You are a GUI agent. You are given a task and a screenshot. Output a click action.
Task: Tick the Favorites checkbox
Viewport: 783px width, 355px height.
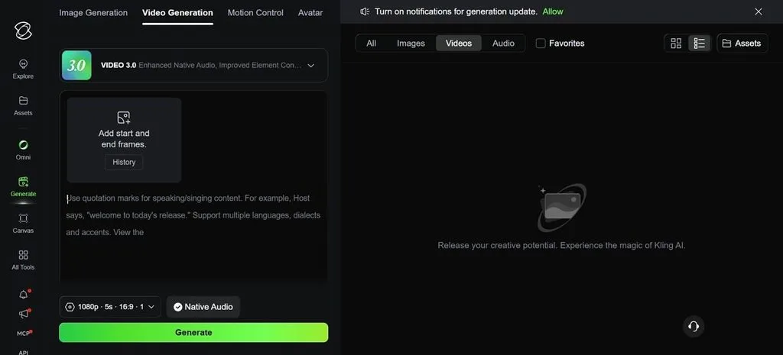[x=541, y=44]
